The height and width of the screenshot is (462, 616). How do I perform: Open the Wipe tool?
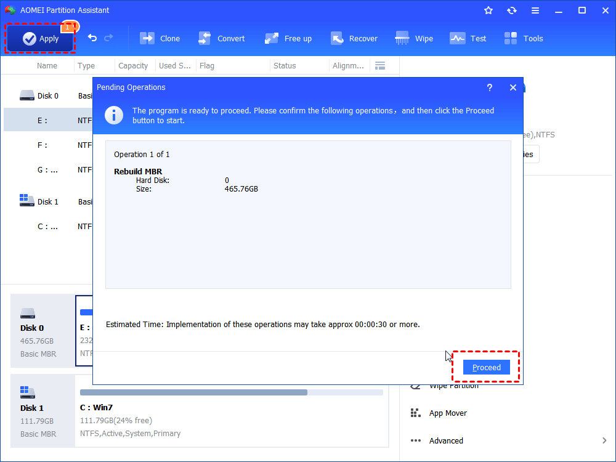tap(414, 38)
